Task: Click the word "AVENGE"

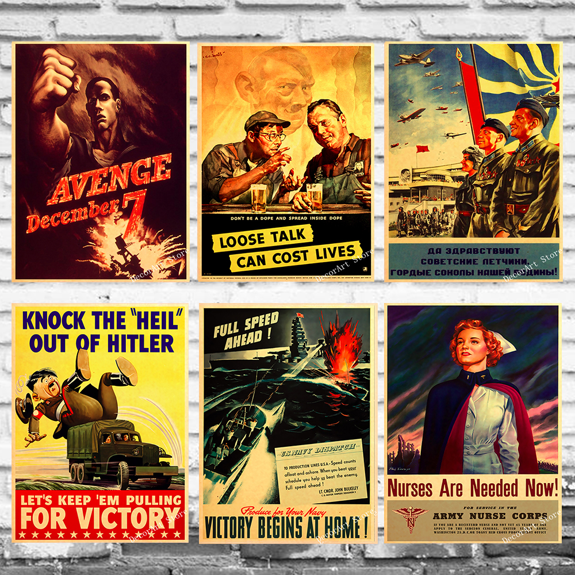Action: [x=110, y=179]
